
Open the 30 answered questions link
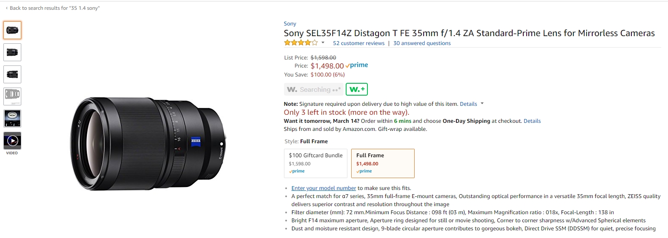click(x=422, y=43)
